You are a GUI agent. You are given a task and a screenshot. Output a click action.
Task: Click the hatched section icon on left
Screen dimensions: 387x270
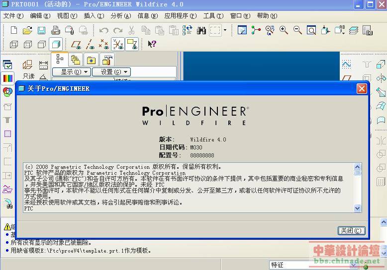tap(7, 134)
